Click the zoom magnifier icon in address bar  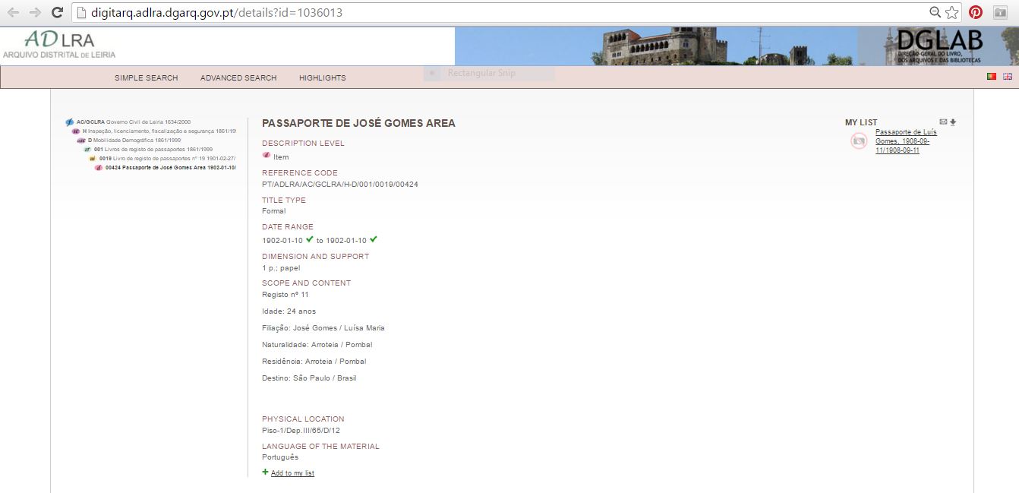click(935, 12)
